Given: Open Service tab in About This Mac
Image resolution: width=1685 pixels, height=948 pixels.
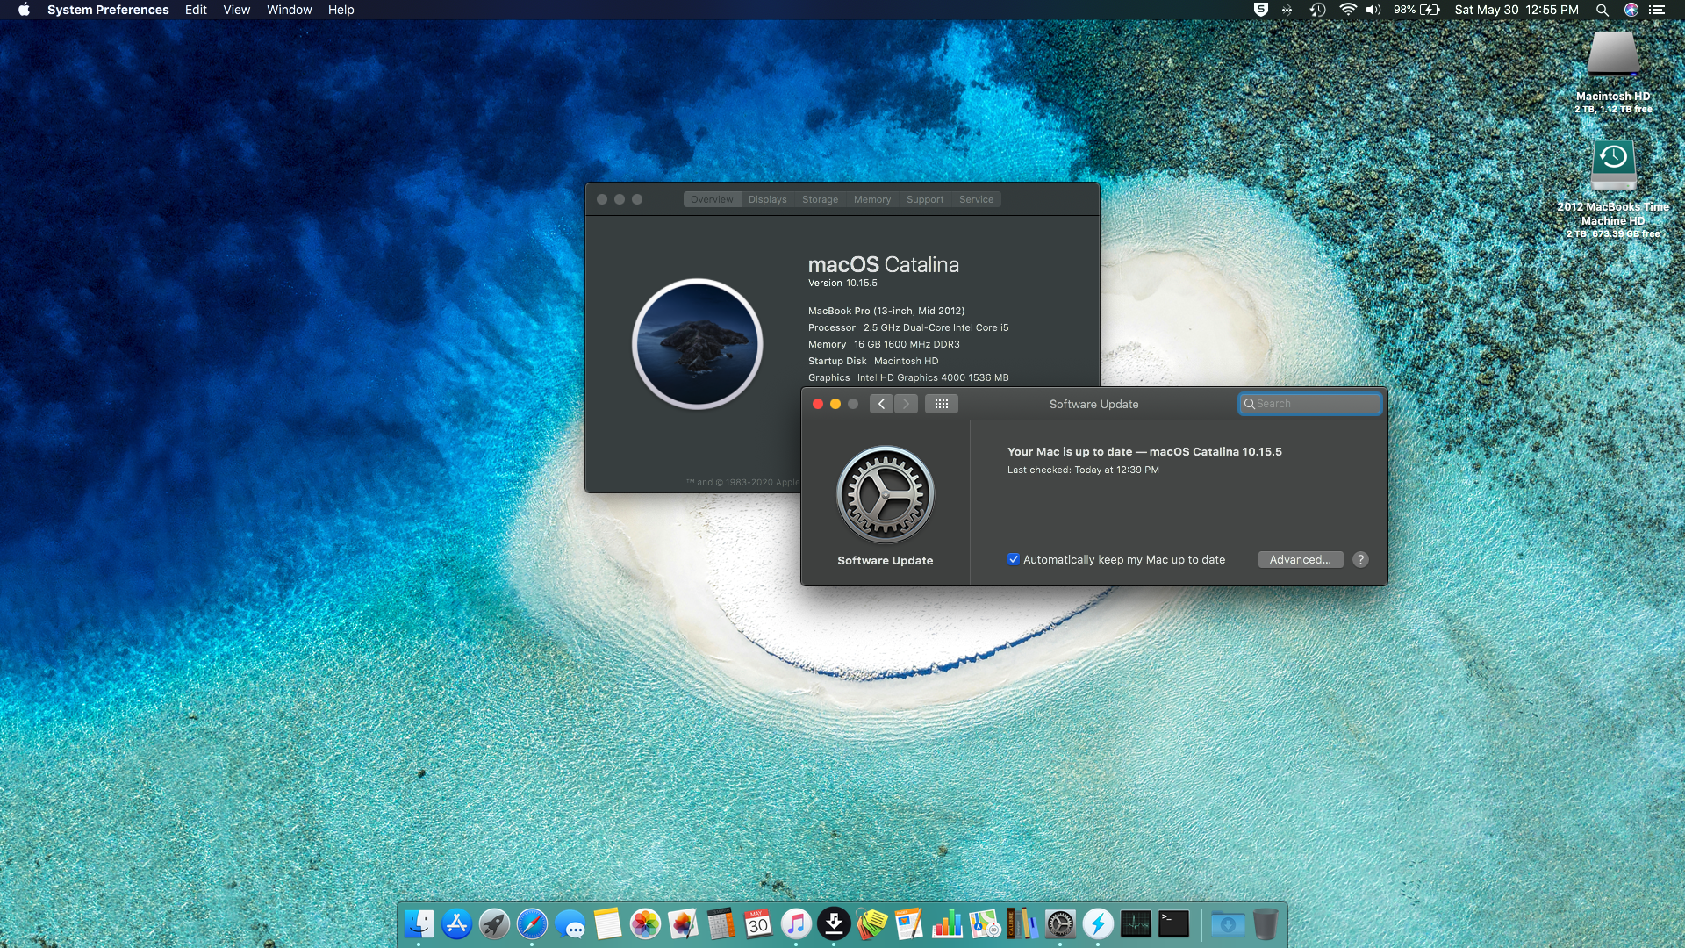Looking at the screenshot, I should pyautogui.click(x=977, y=199).
